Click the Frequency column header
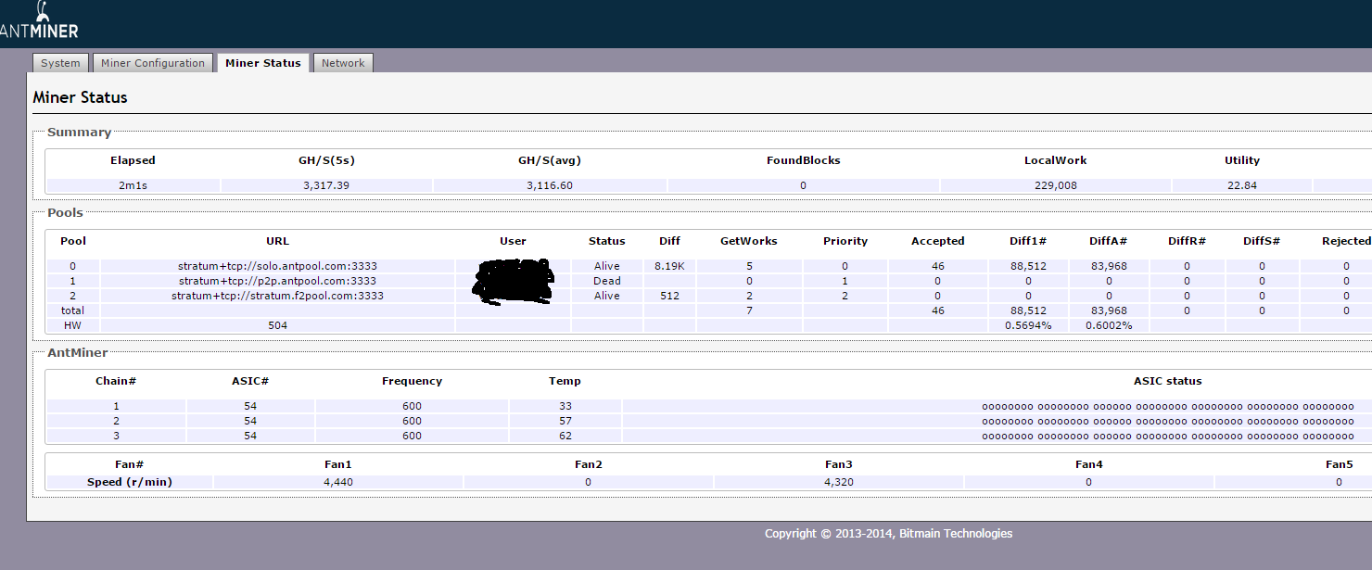 click(x=412, y=381)
